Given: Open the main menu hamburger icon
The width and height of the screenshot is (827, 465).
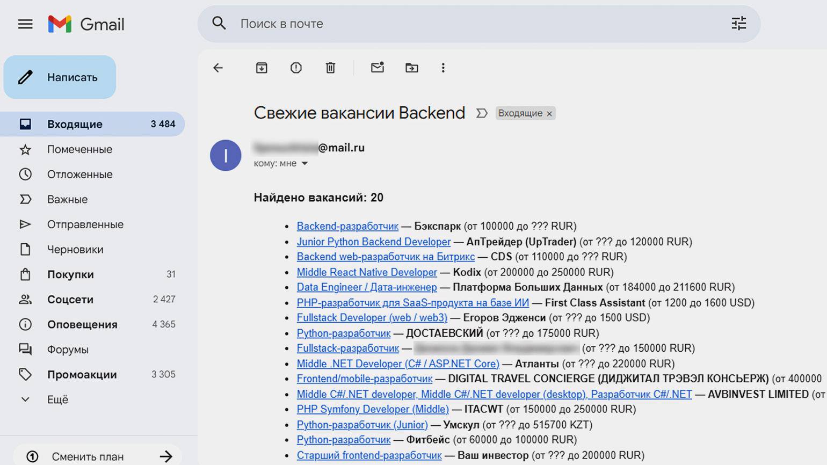Looking at the screenshot, I should (25, 24).
